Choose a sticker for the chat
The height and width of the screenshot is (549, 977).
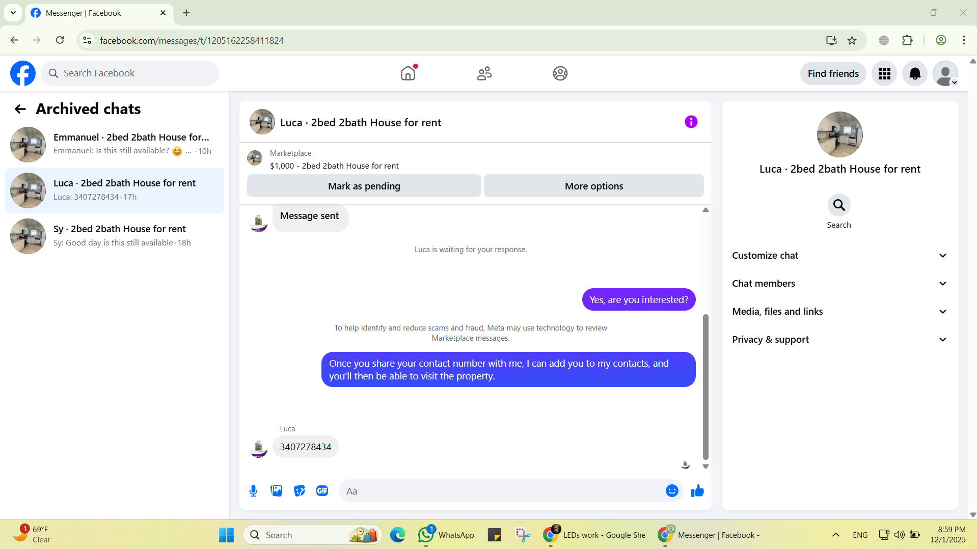(x=300, y=491)
